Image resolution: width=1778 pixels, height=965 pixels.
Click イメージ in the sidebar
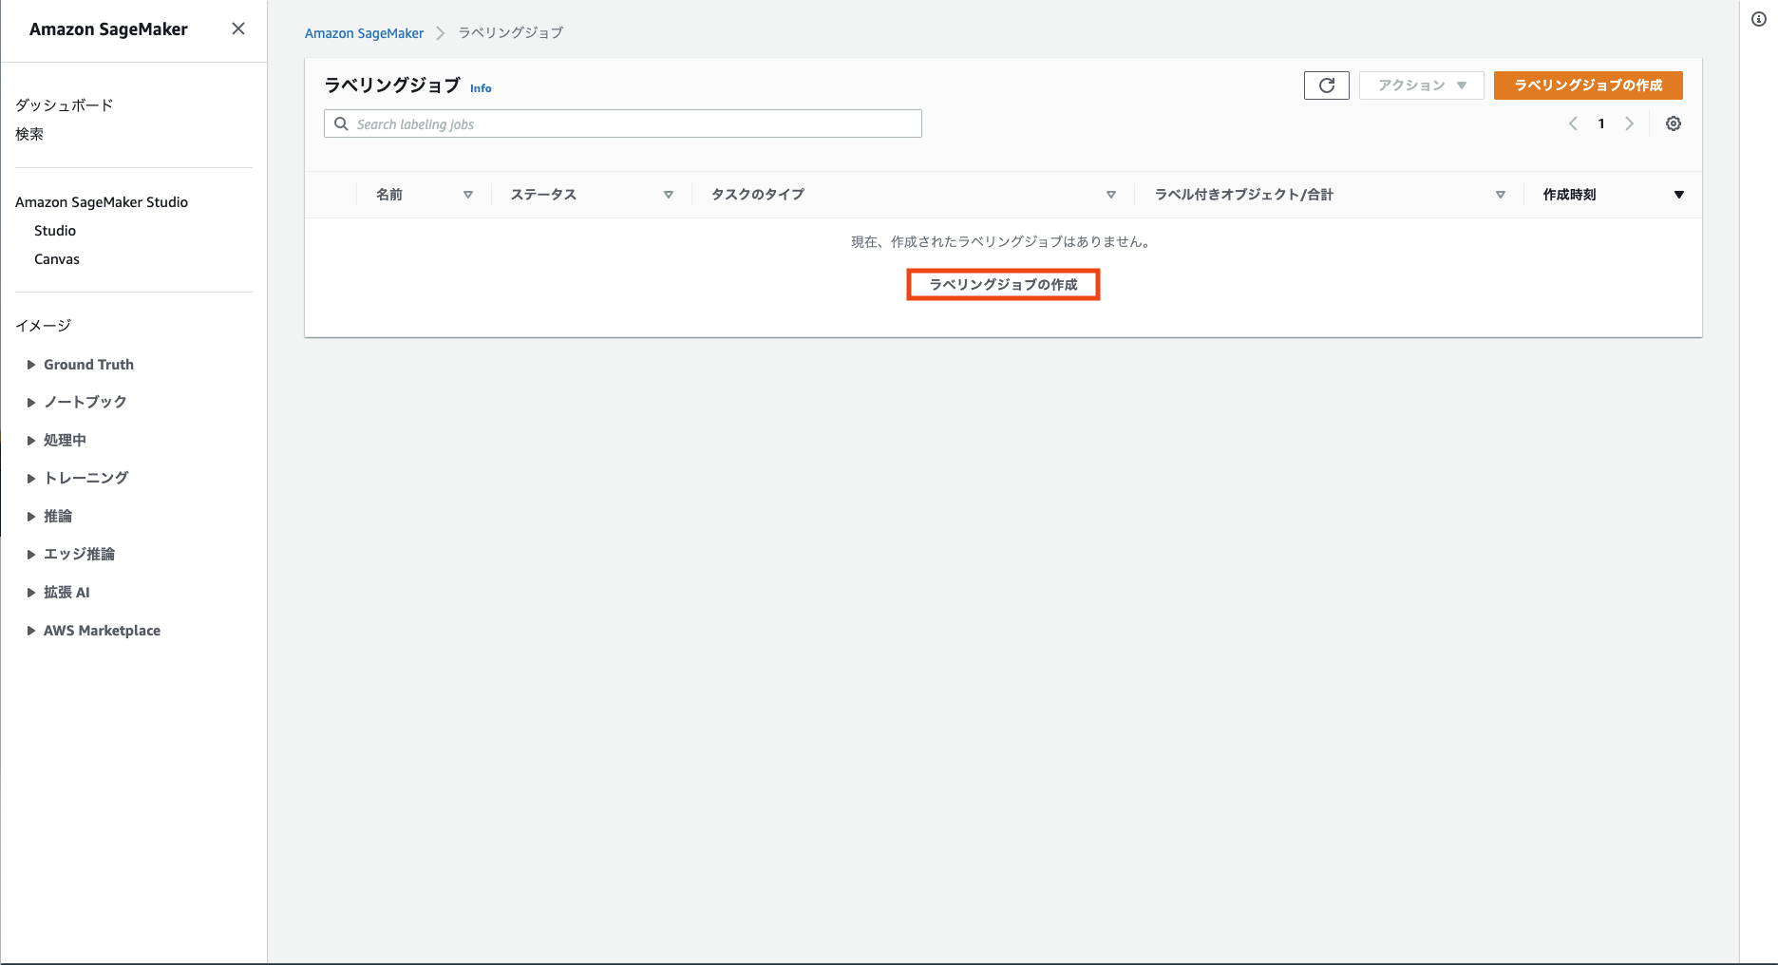[44, 326]
